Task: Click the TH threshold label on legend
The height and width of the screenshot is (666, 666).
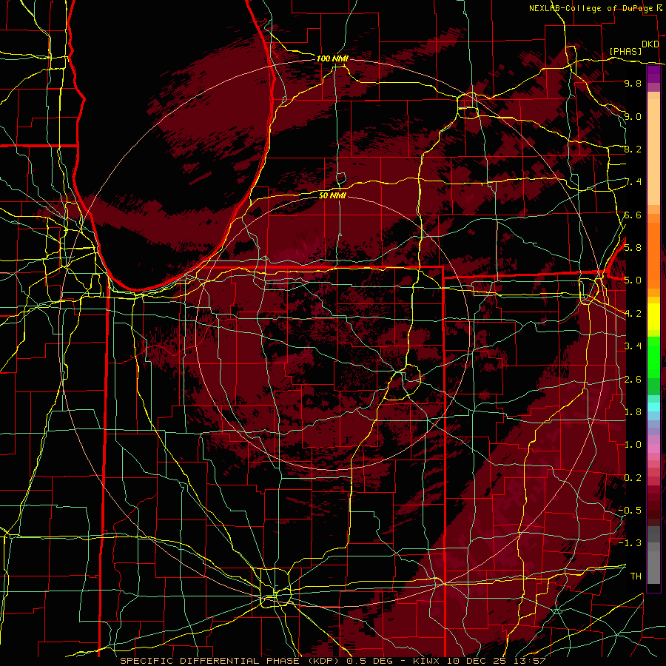Action: [636, 576]
